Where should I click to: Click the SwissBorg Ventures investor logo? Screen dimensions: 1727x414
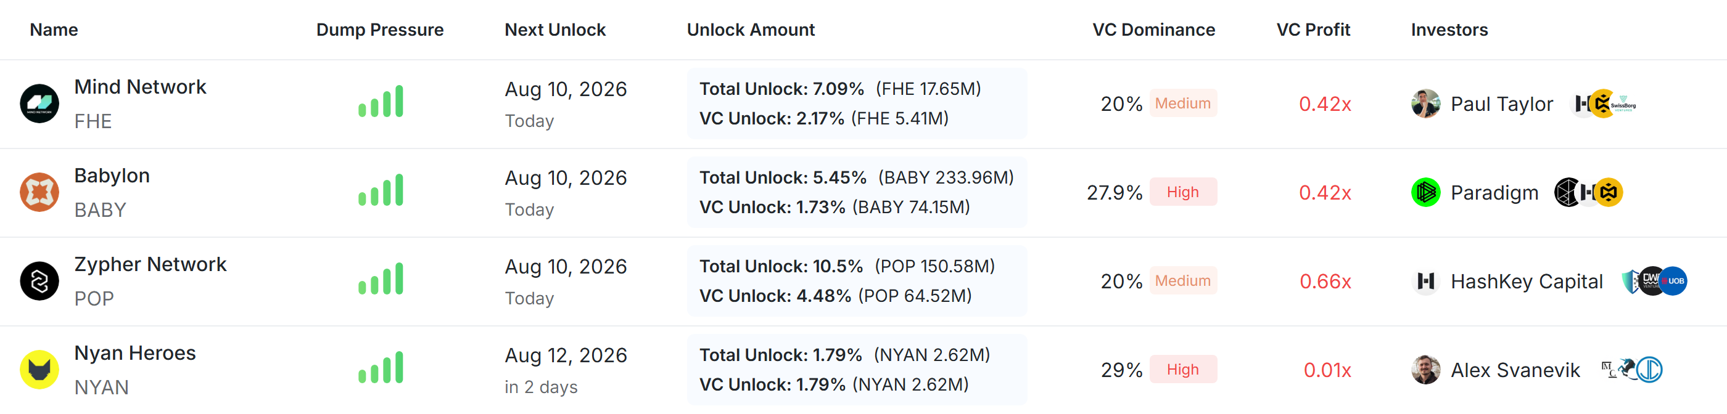(x=1623, y=104)
